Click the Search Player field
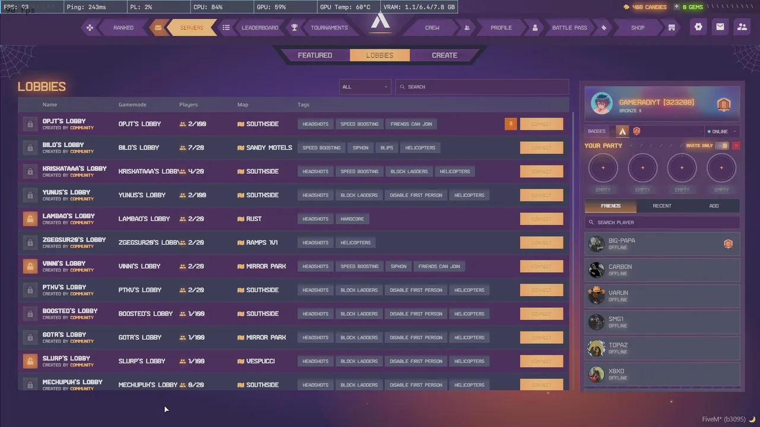The height and width of the screenshot is (427, 760). point(662,222)
